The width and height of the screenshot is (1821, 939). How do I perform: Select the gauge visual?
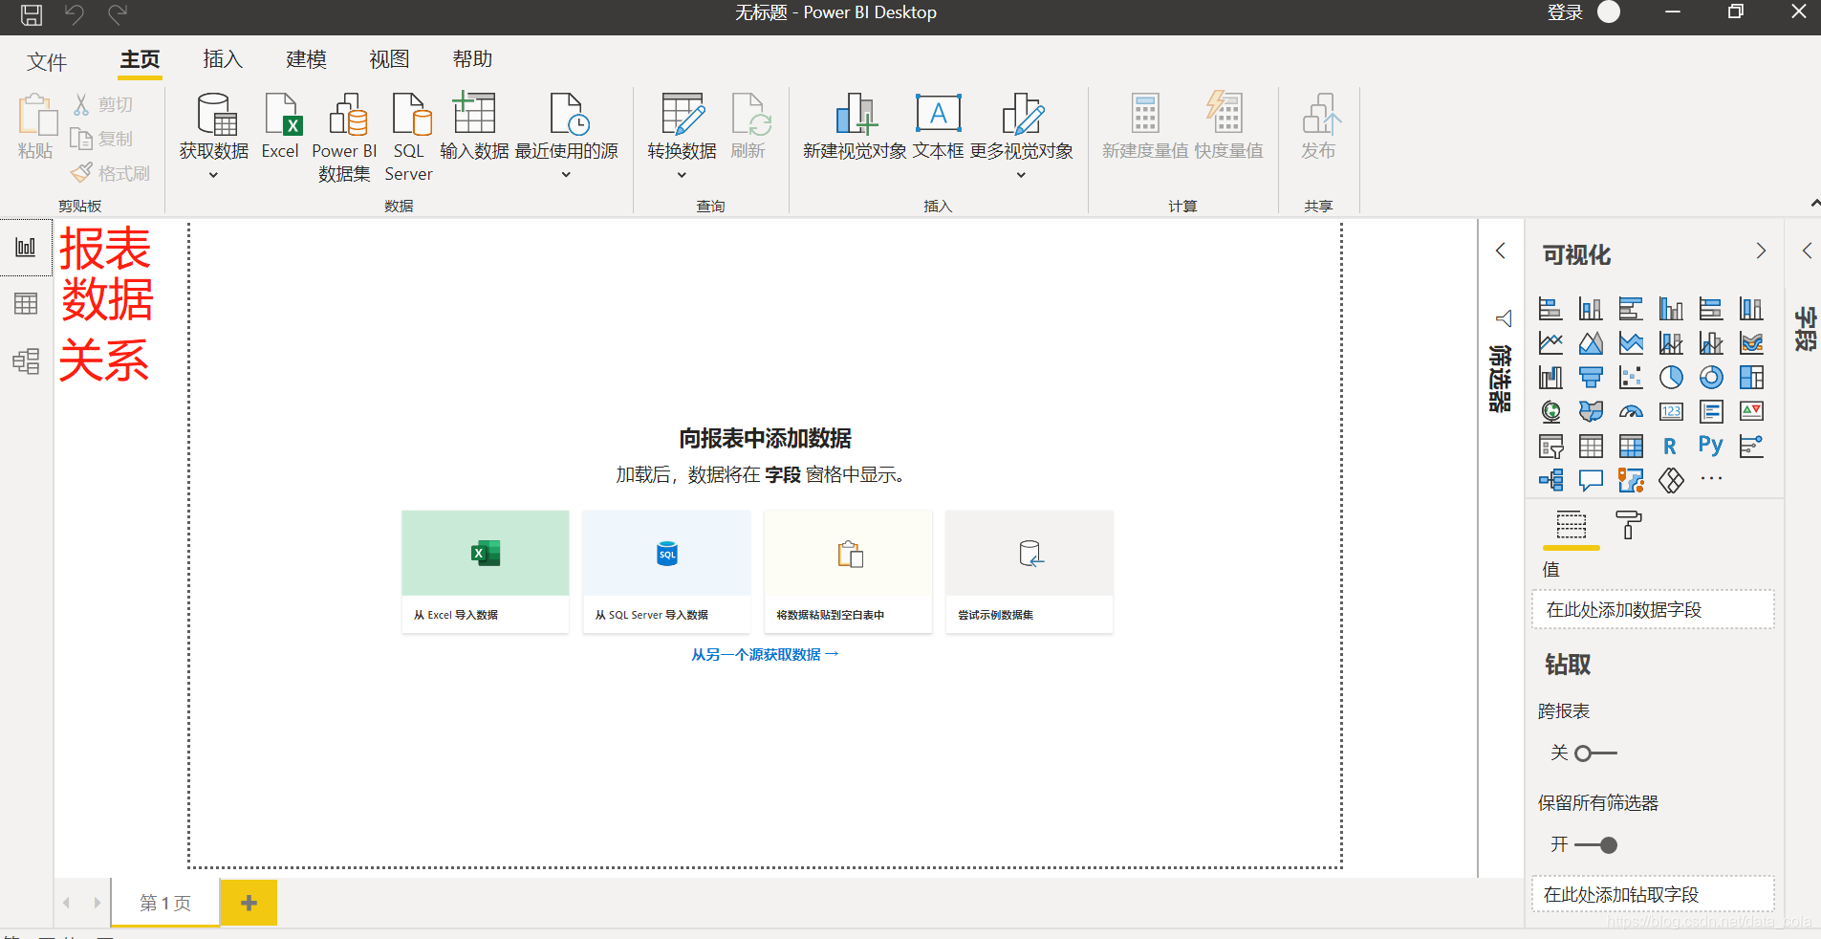pos(1631,412)
